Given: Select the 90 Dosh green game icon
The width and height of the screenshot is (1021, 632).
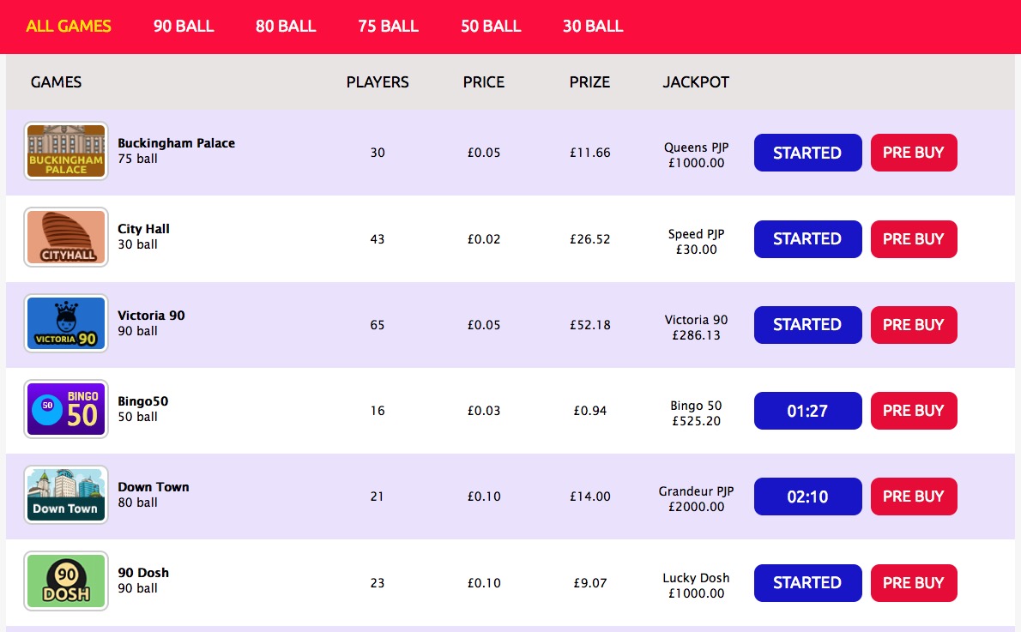Looking at the screenshot, I should click(x=65, y=582).
